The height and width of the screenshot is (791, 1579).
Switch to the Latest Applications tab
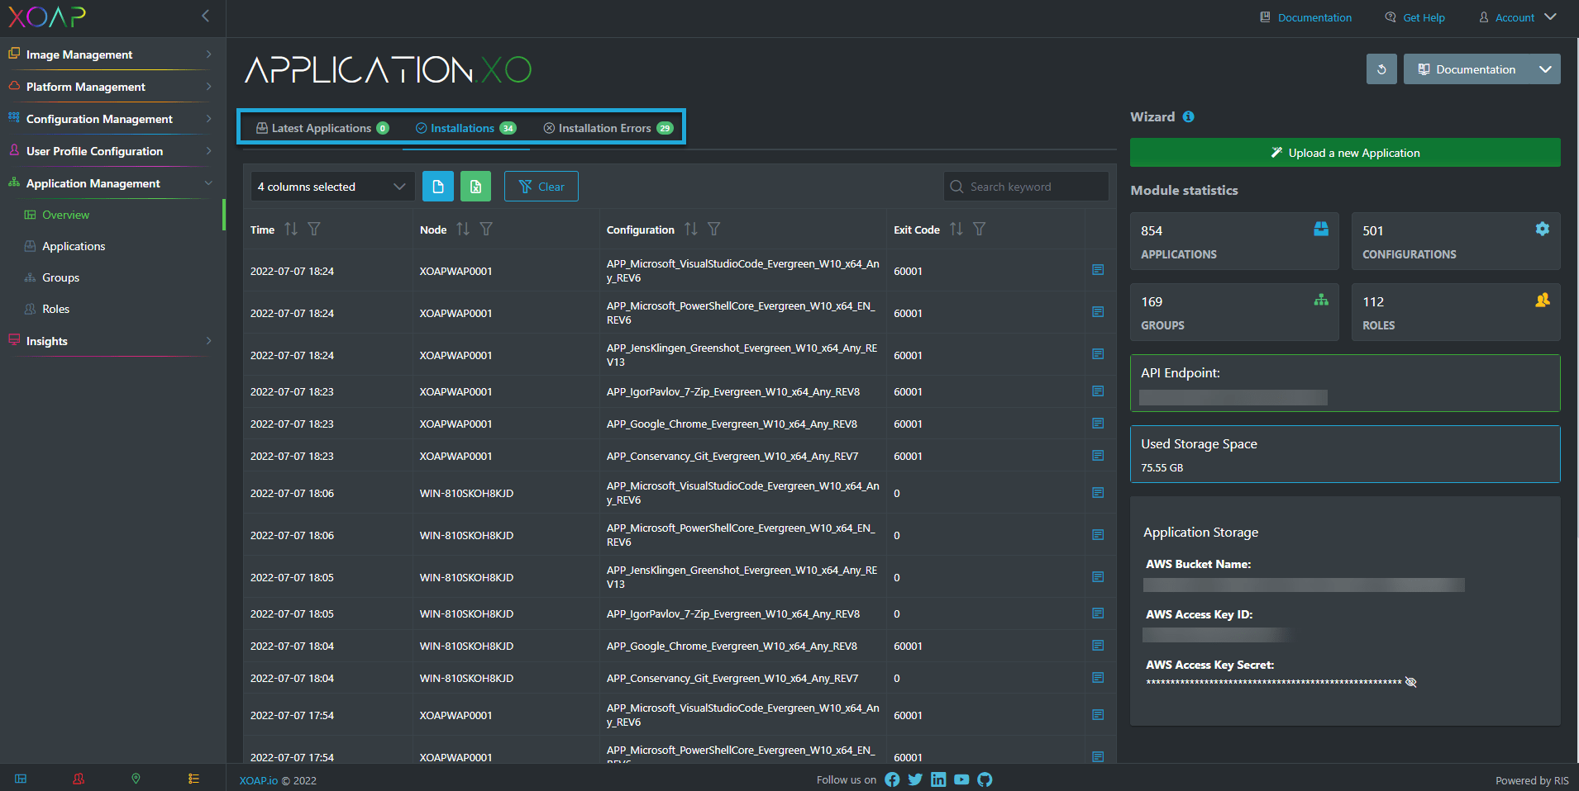[x=322, y=128]
